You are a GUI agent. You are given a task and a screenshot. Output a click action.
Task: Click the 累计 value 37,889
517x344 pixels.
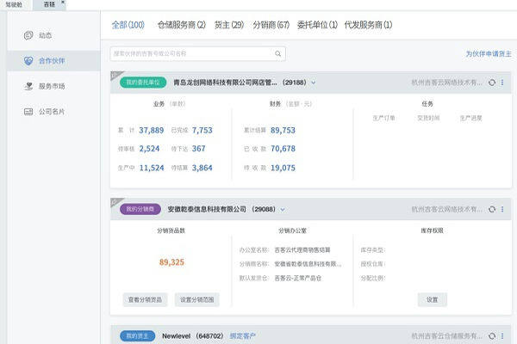(x=152, y=131)
